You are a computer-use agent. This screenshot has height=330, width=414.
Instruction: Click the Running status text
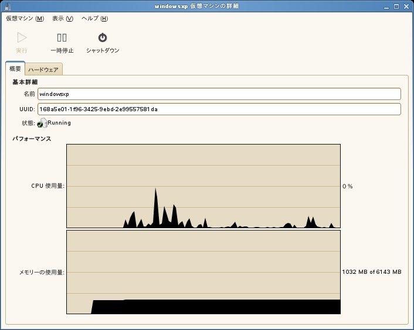(59, 123)
